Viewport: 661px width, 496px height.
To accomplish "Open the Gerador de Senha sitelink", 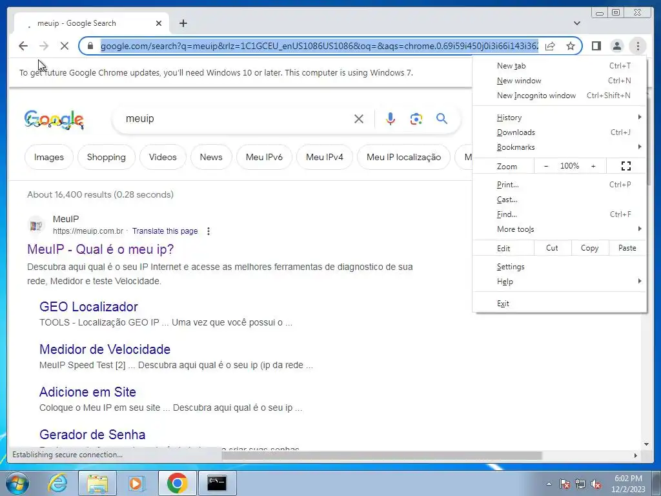I will (92, 435).
